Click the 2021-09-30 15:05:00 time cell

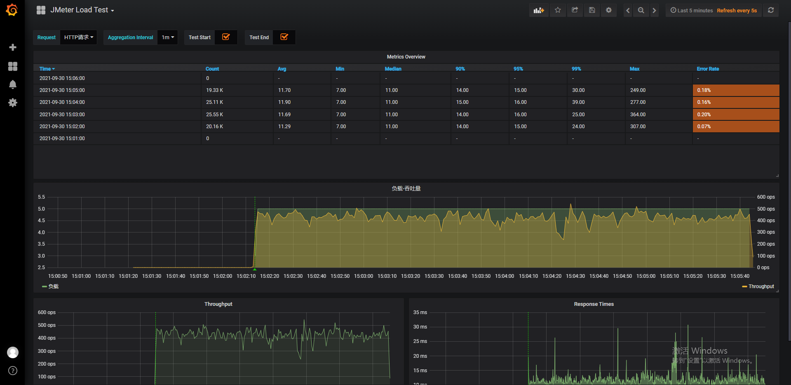(117, 90)
